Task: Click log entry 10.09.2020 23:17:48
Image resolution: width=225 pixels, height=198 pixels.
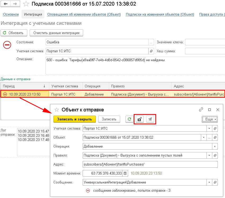Action: [x=33, y=140]
